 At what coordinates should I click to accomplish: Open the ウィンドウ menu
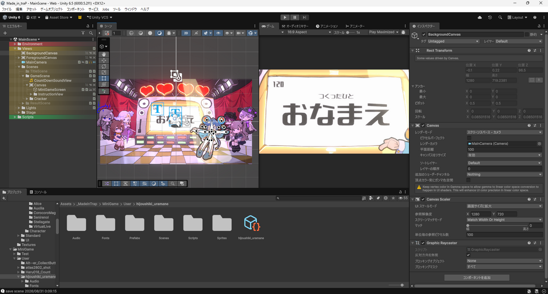pyautogui.click(x=131, y=10)
